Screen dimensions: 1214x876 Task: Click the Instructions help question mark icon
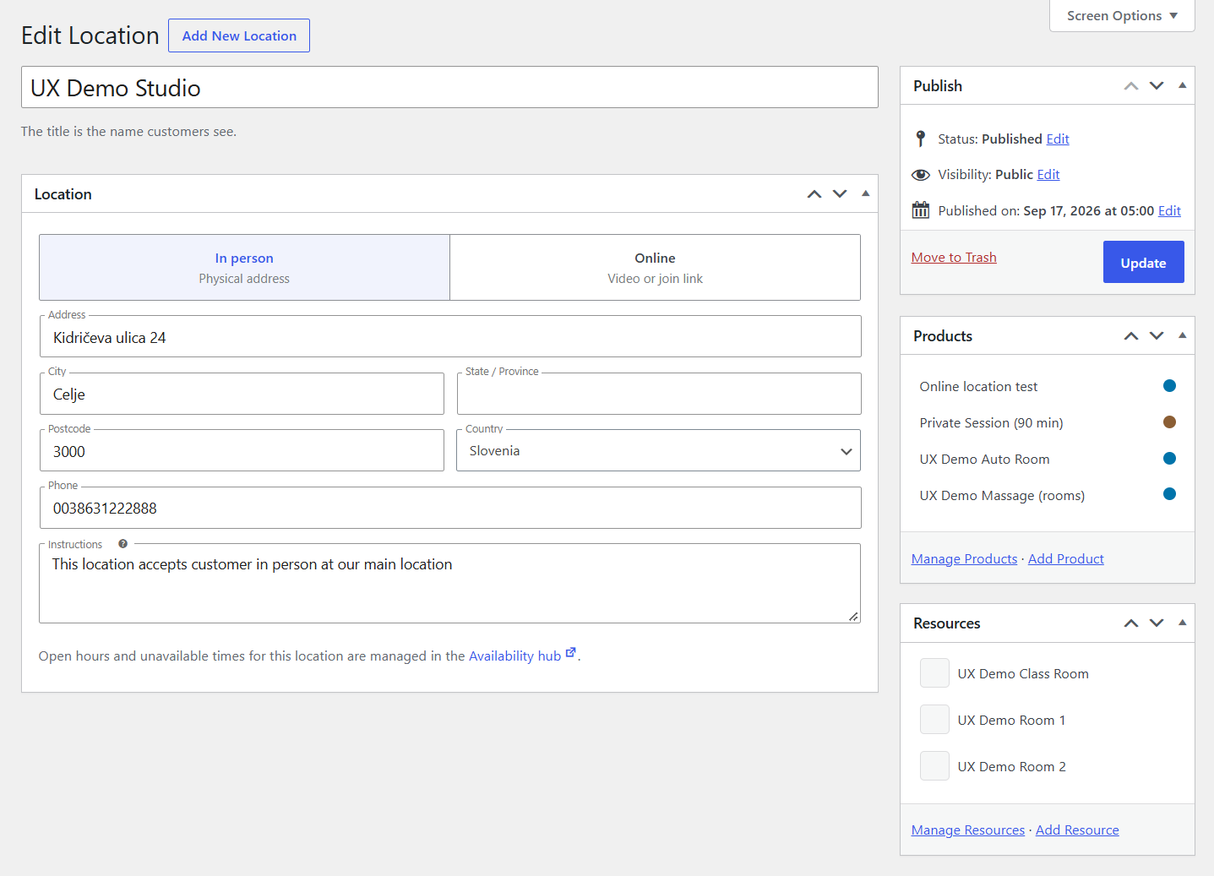(x=122, y=544)
